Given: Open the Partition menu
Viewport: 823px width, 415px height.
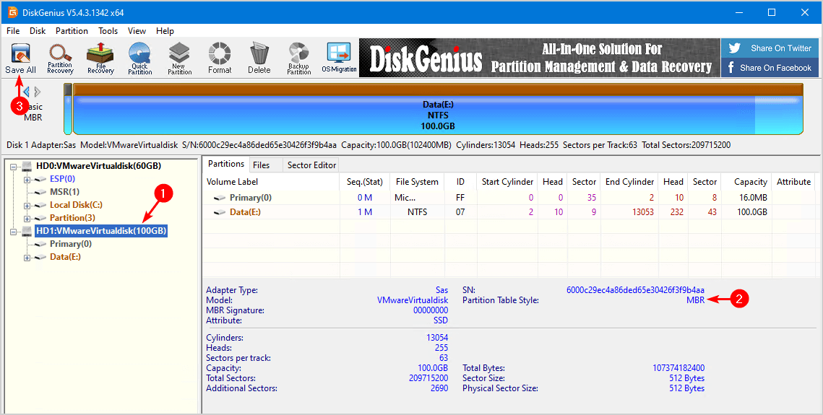Looking at the screenshot, I should (x=72, y=31).
